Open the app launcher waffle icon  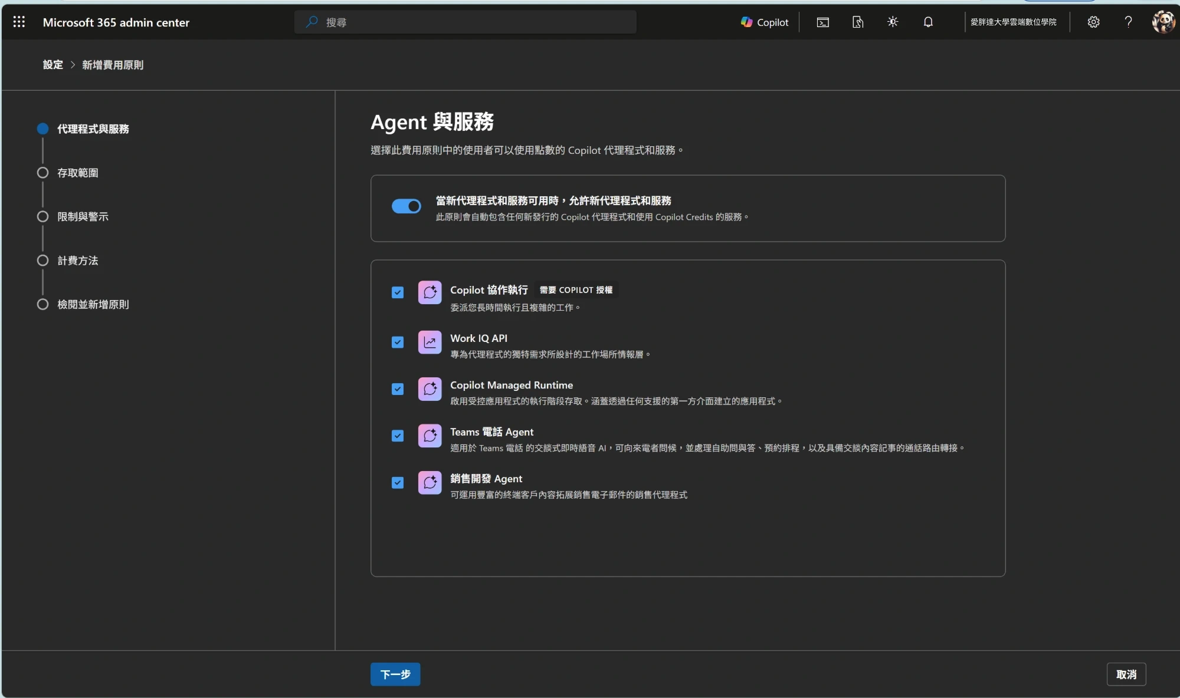tap(19, 22)
